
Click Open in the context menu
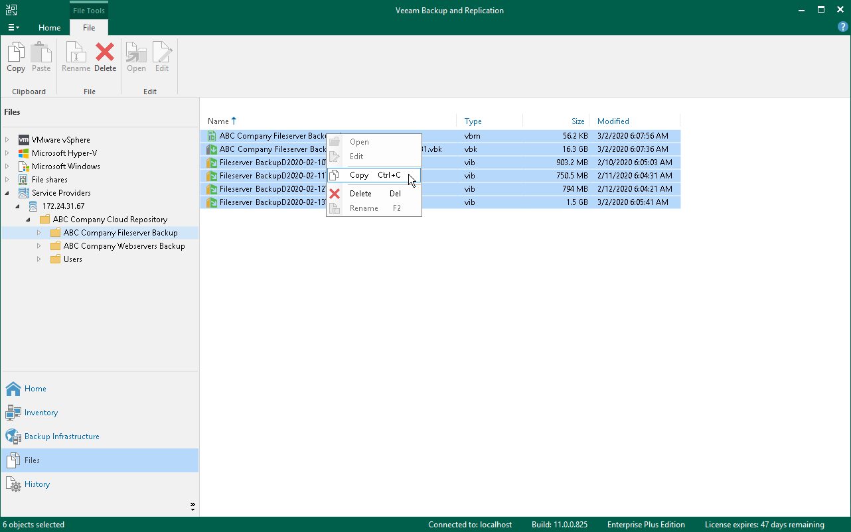(x=374, y=142)
